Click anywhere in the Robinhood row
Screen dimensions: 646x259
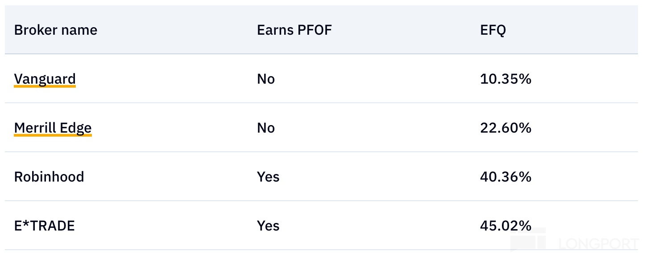tap(379, 177)
